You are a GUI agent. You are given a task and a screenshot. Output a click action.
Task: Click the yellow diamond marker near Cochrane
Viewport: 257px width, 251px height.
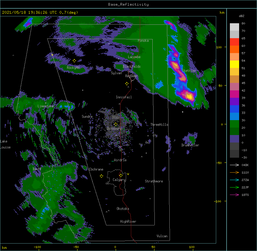pos(101,176)
